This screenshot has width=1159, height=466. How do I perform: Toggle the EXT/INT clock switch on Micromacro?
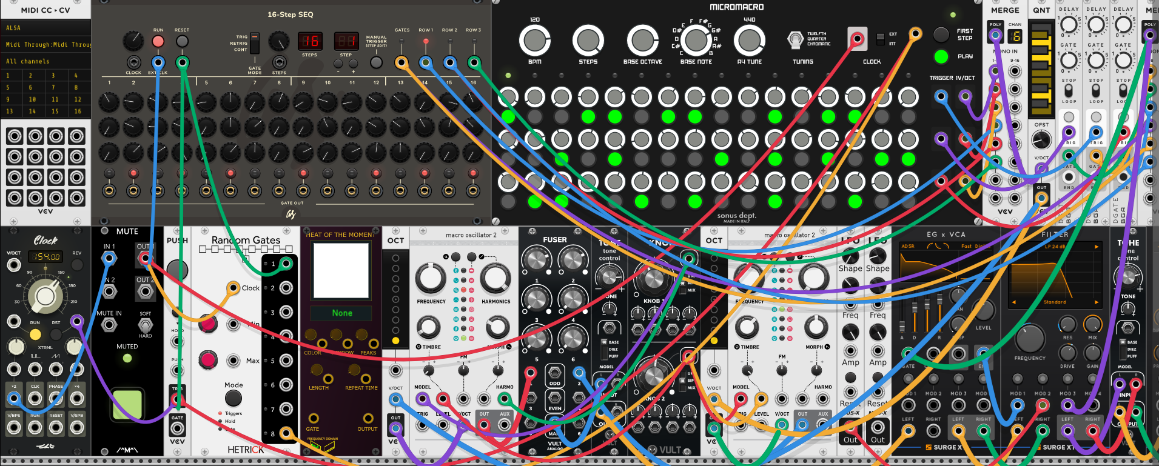pyautogui.click(x=881, y=39)
